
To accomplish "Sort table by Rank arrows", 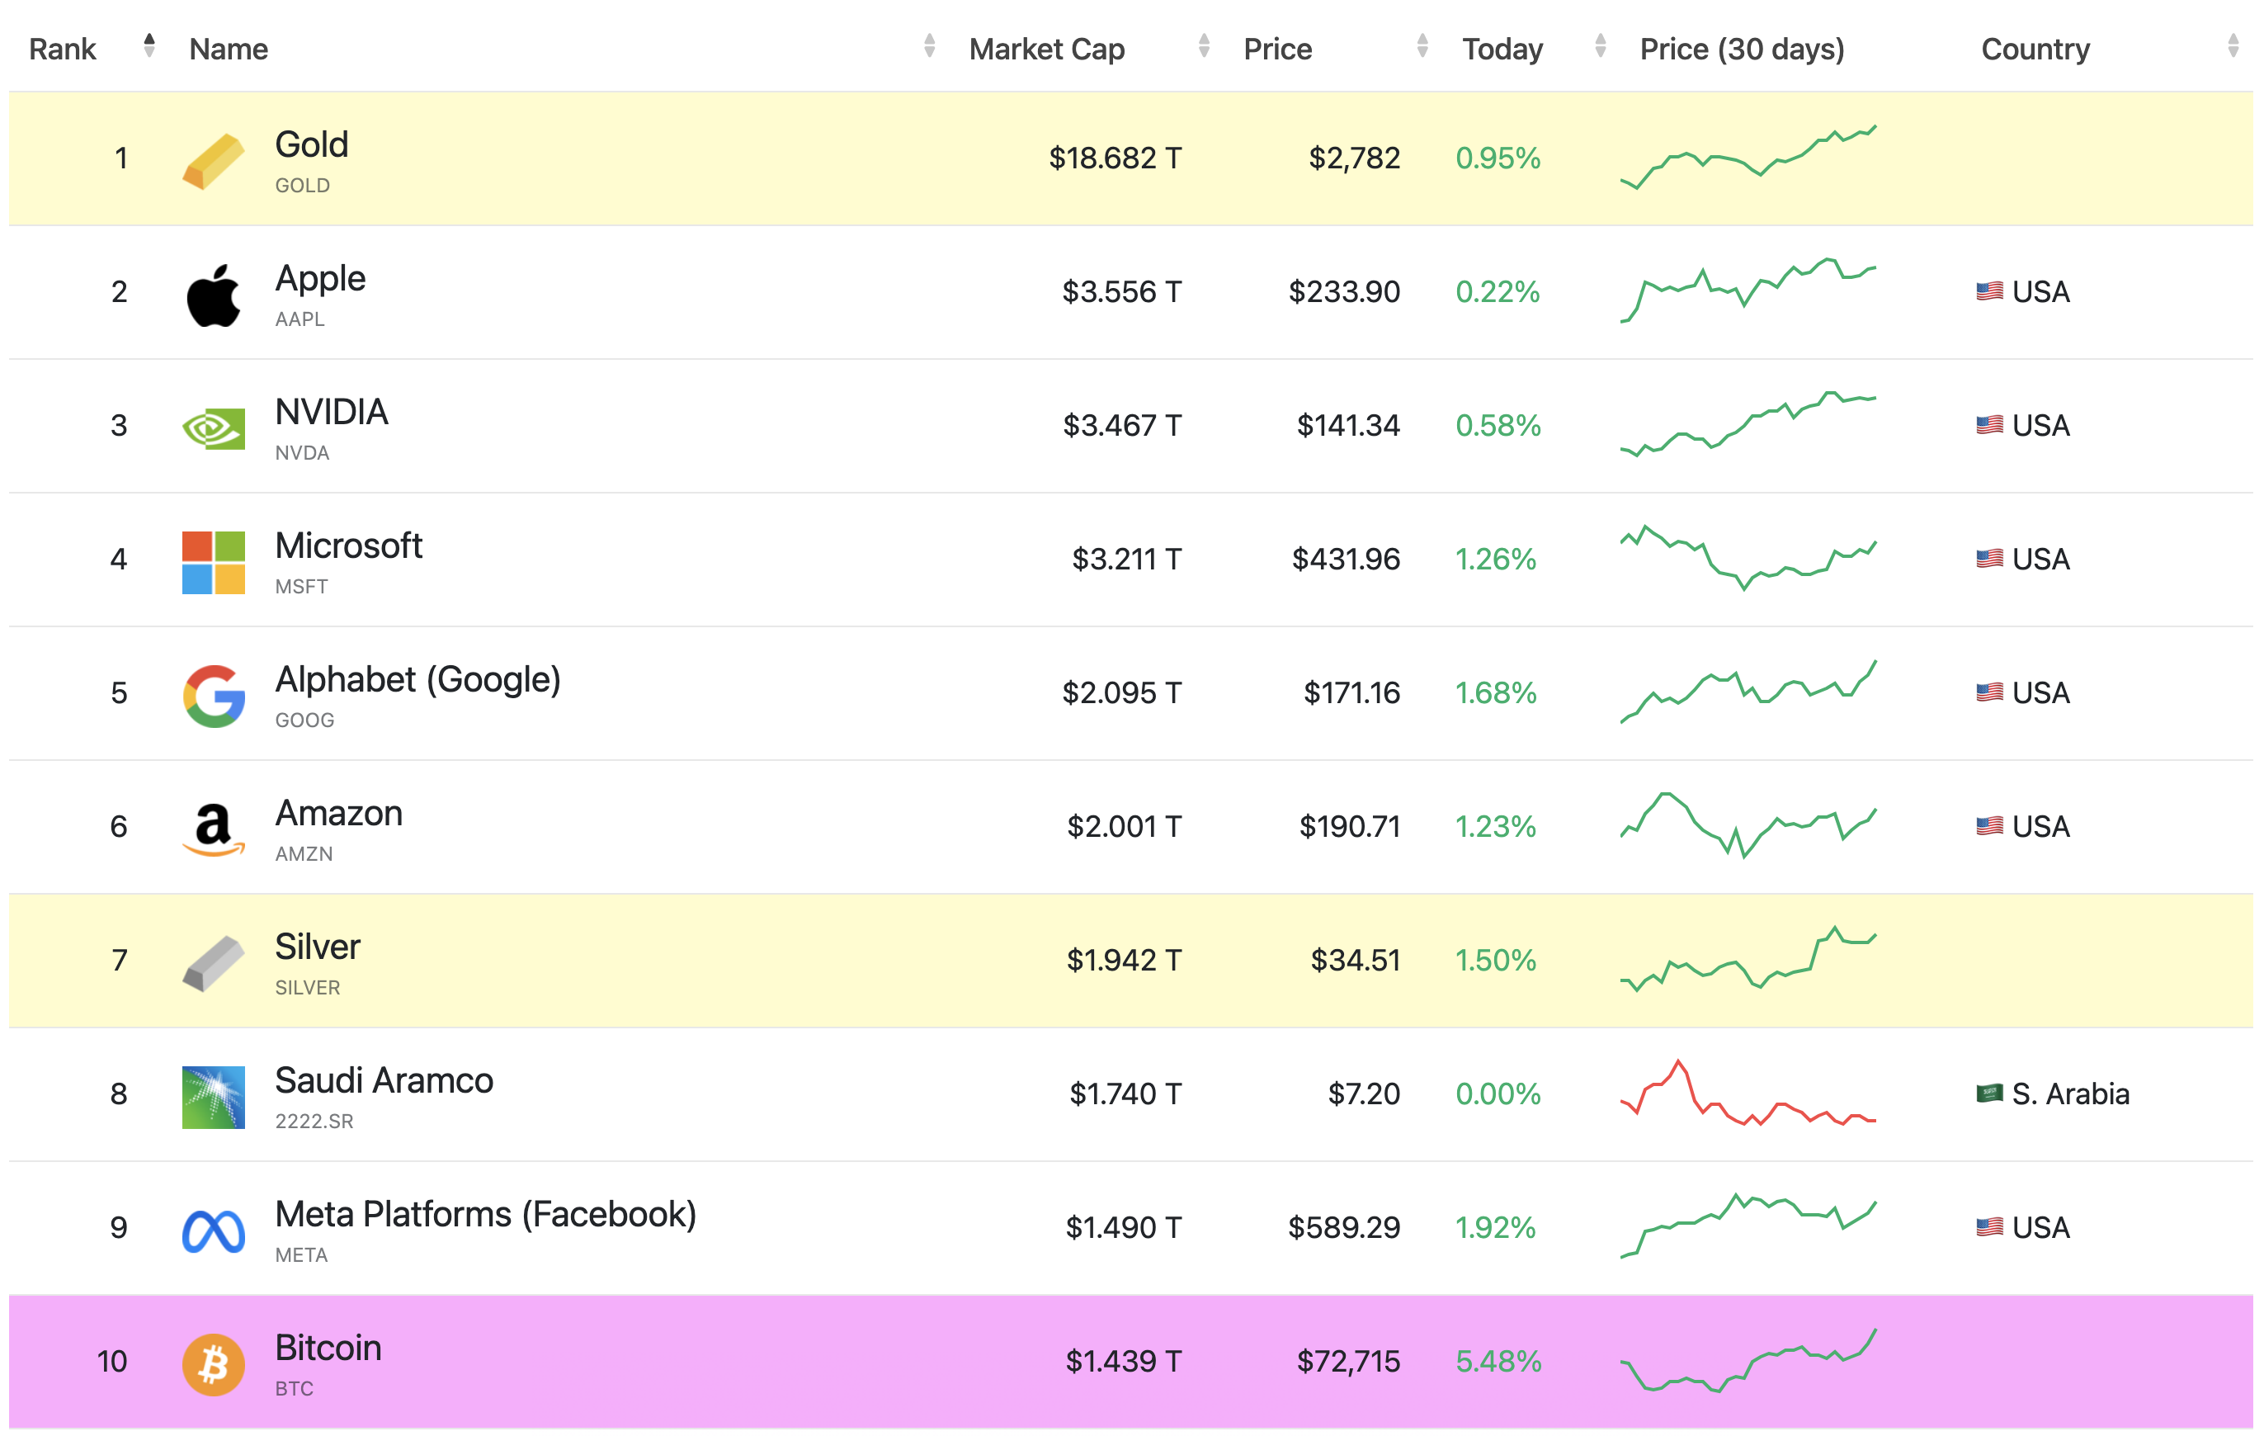I will point(149,46).
